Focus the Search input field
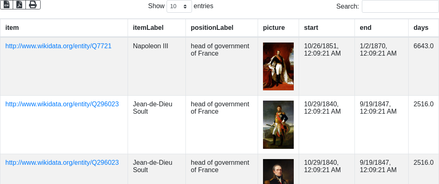Image resolution: width=439 pixels, height=184 pixels. coord(400,7)
